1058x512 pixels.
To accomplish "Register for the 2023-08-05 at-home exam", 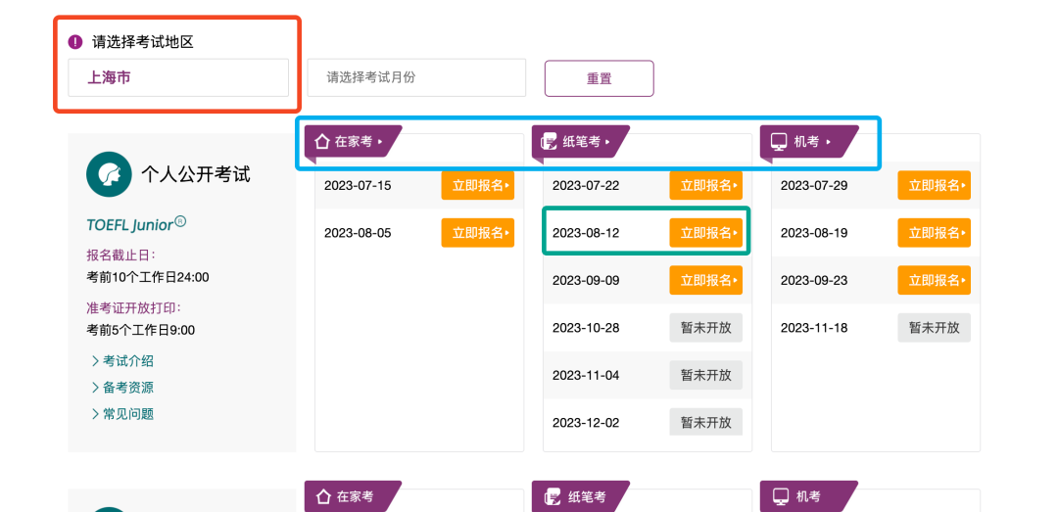I will pos(478,233).
